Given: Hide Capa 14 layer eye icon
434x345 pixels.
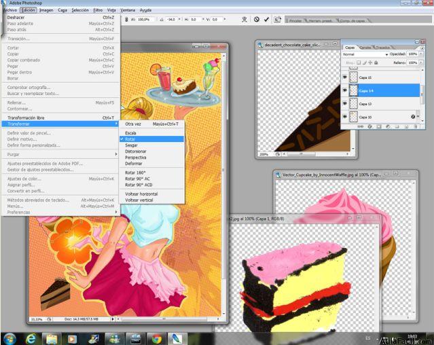Looking at the screenshot, I should [344, 90].
